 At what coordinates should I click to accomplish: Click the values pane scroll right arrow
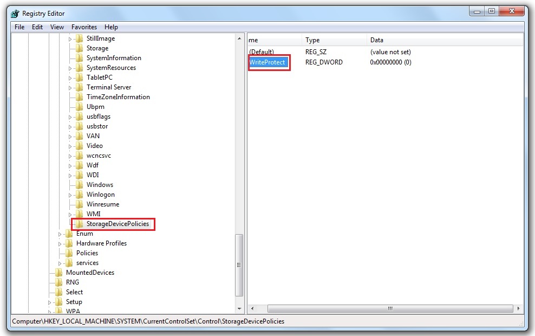coord(518,308)
